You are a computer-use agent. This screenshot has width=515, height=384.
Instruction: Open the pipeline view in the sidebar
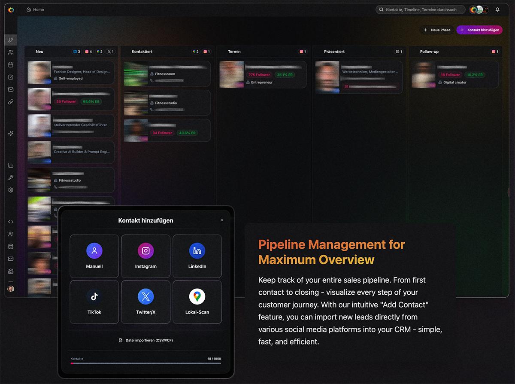[11, 40]
